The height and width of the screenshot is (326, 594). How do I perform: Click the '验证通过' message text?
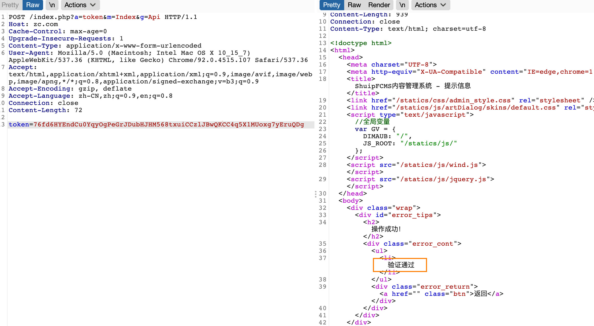(401, 265)
